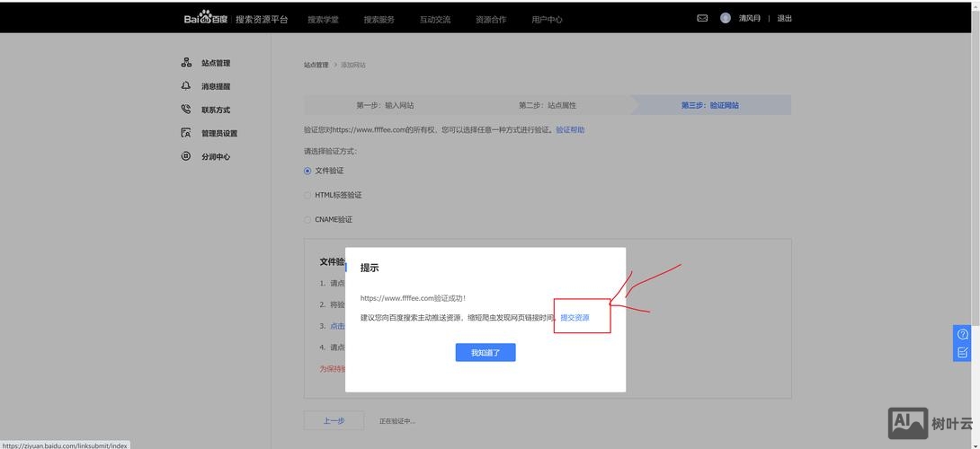980x449 pixels.
Task: Click 第二步：站点属性 step tab
Action: point(548,106)
